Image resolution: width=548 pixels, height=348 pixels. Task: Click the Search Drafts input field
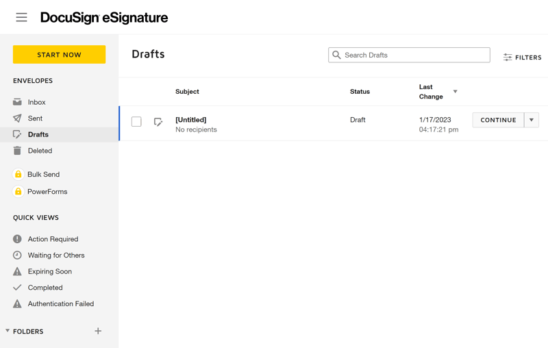409,55
